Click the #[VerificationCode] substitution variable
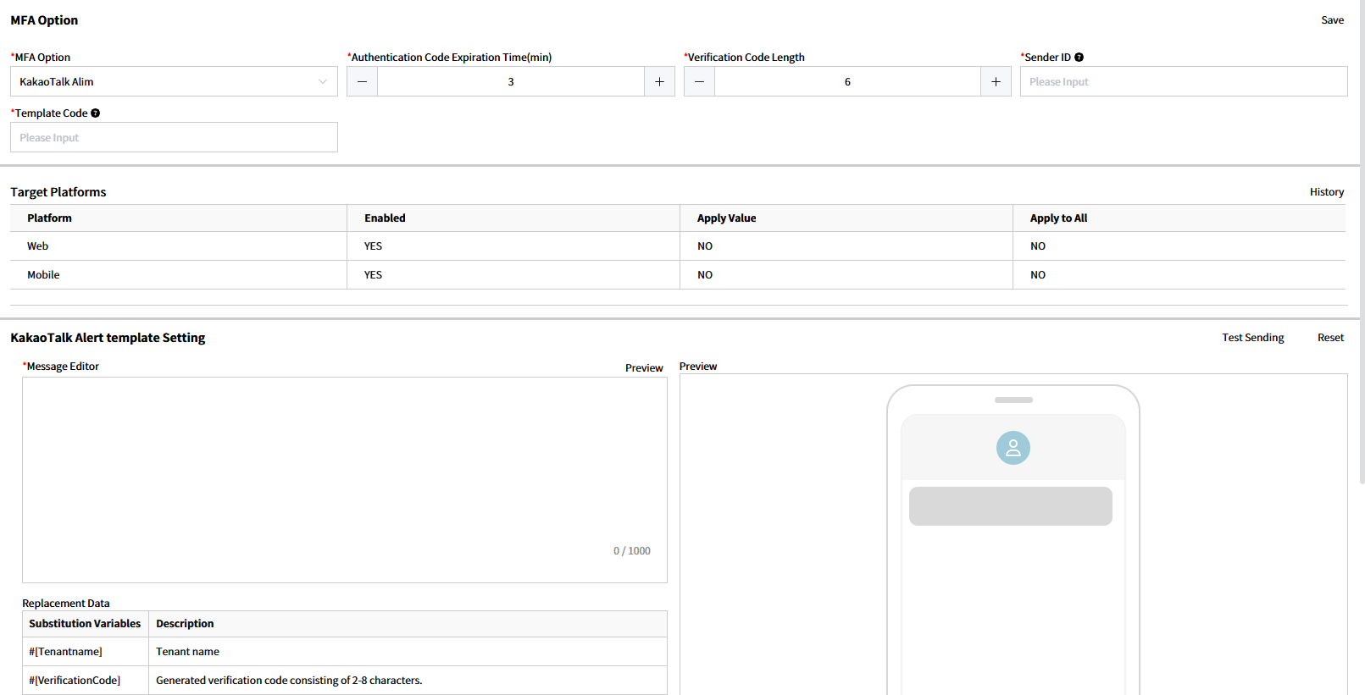This screenshot has width=1365, height=695. tap(75, 681)
